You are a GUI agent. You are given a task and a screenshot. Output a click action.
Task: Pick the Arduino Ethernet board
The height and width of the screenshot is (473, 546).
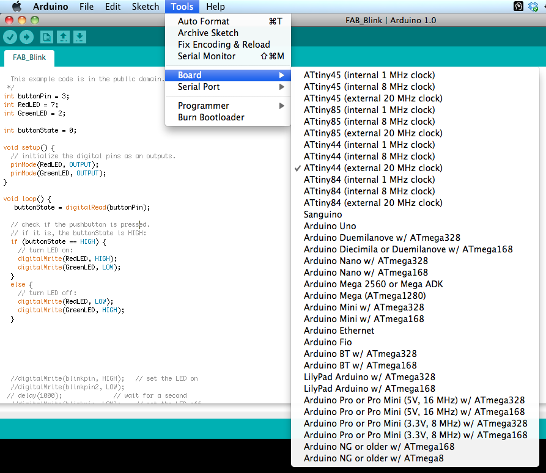[x=415, y=330]
